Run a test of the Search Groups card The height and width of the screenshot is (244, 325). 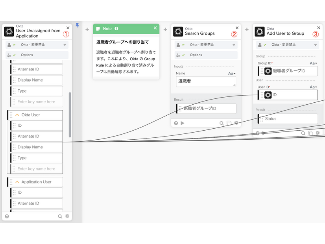(183, 123)
